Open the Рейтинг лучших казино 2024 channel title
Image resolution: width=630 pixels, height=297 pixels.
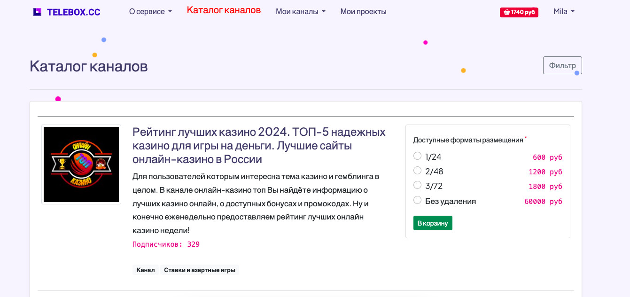pyautogui.click(x=259, y=145)
